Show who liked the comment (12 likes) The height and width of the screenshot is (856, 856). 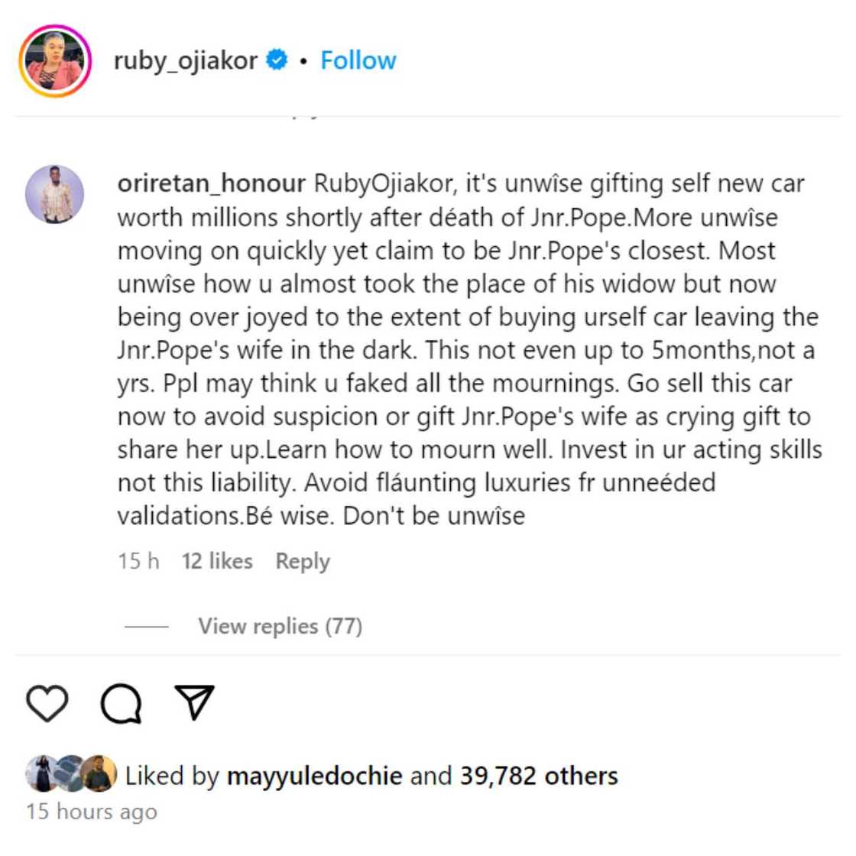coord(217,561)
